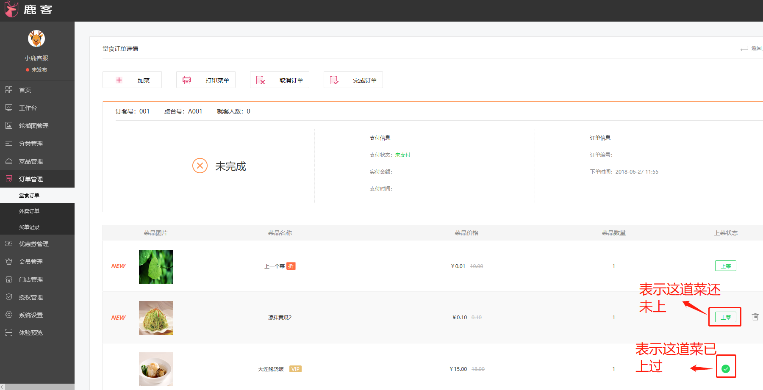Open the 上一个菜 leaf dish thumbnail

[156, 267]
